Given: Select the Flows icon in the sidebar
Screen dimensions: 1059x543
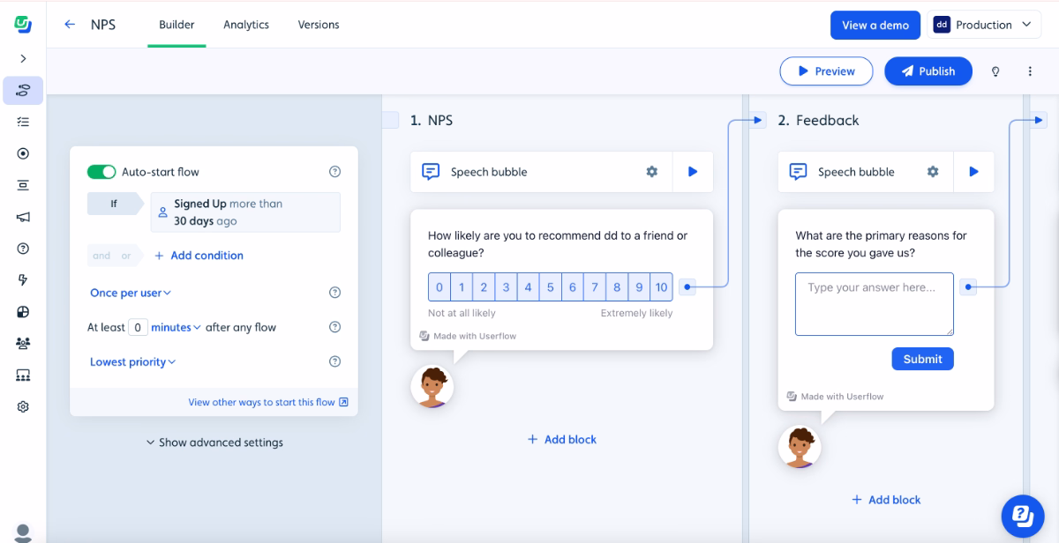Looking at the screenshot, I should 22,90.
